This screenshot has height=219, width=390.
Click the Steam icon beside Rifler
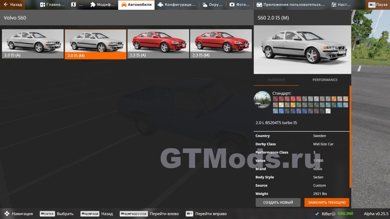click(x=317, y=214)
